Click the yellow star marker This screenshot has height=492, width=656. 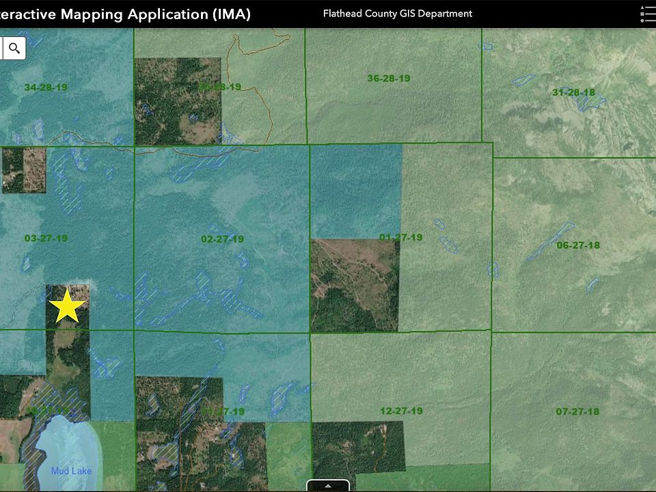[67, 307]
